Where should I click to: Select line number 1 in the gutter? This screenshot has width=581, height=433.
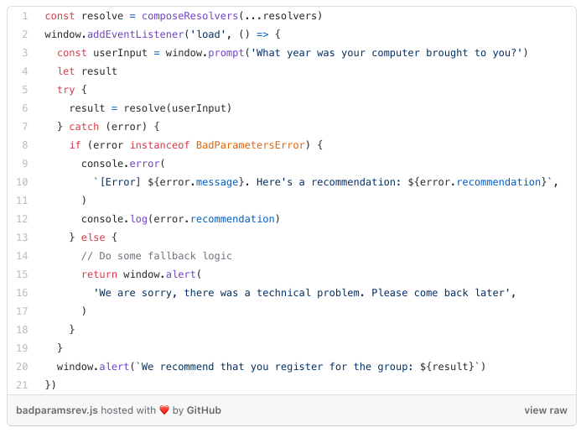point(25,16)
